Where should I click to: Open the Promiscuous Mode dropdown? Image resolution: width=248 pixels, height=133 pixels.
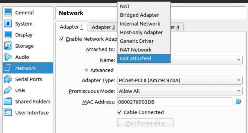pos(180,91)
